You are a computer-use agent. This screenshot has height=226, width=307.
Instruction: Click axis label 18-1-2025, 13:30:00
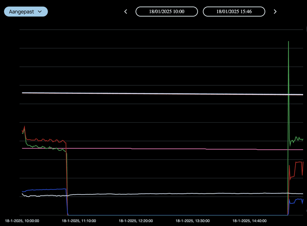click(x=193, y=221)
